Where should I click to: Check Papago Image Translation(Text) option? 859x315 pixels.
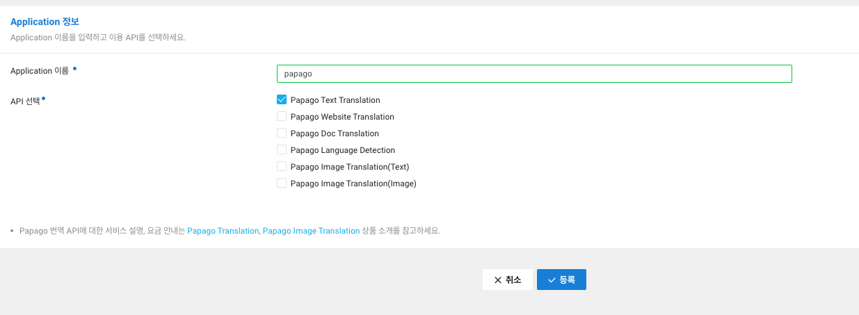[282, 166]
